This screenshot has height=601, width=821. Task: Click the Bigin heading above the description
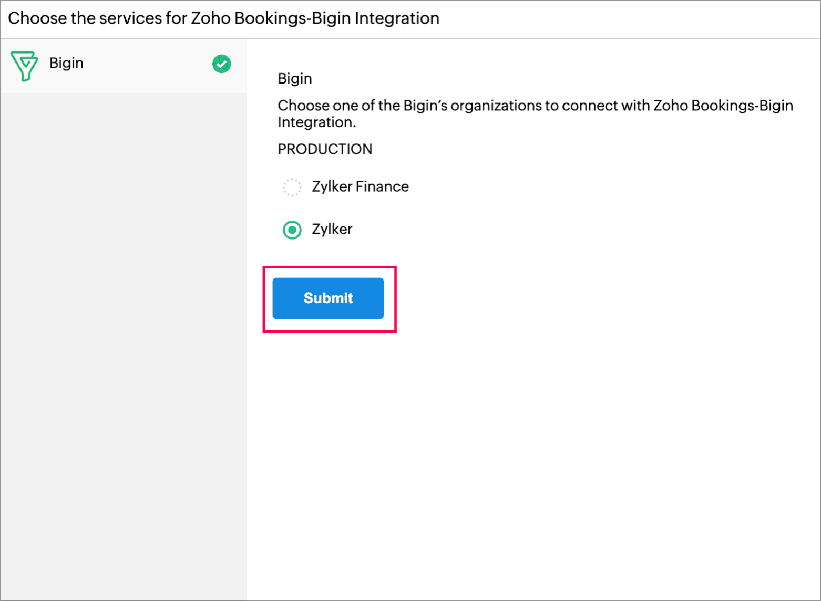click(295, 79)
